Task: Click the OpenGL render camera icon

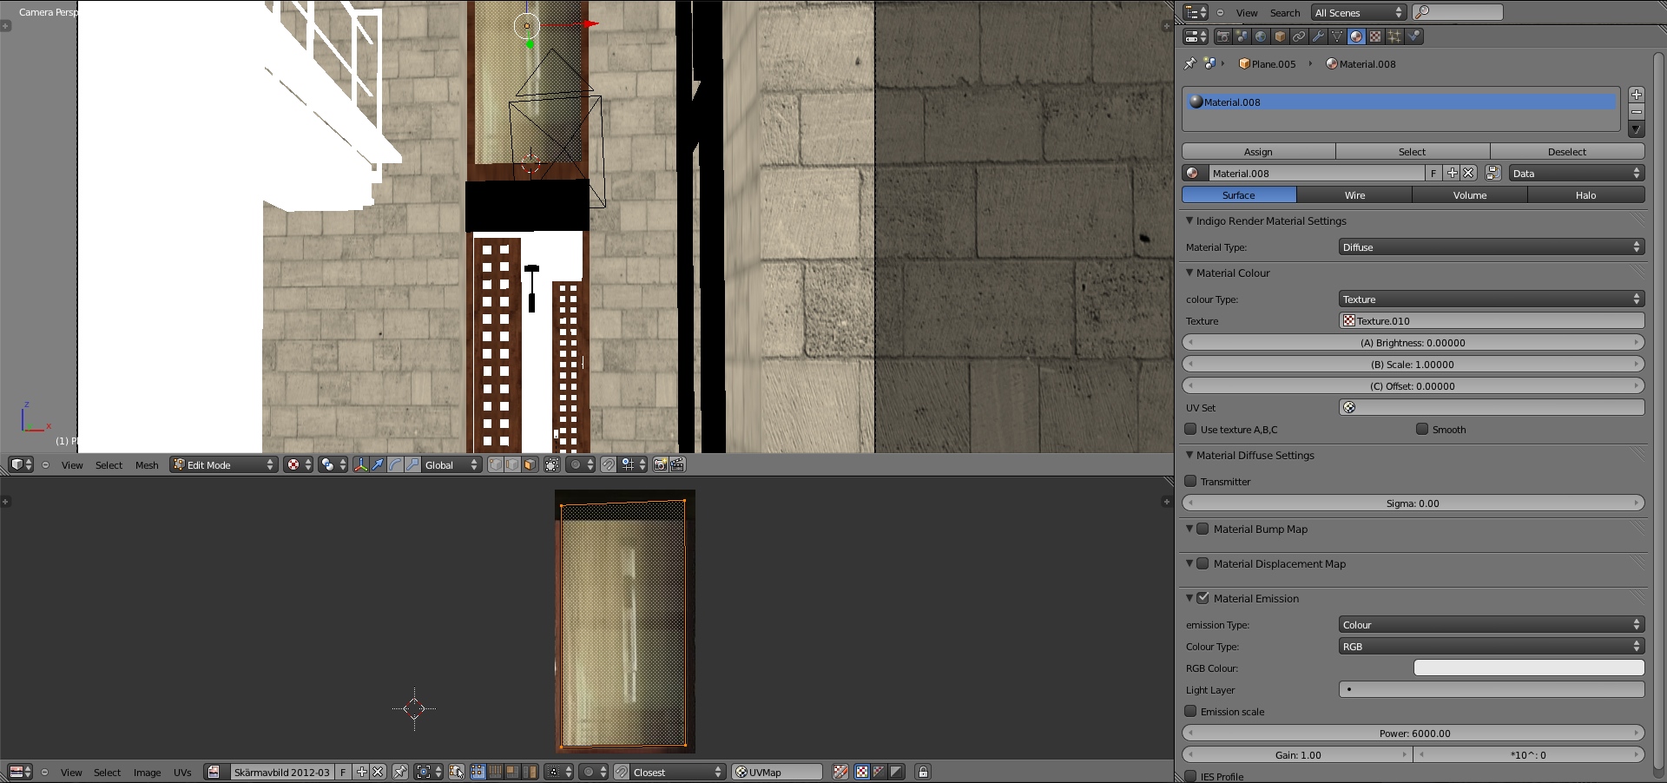Action: click(660, 465)
